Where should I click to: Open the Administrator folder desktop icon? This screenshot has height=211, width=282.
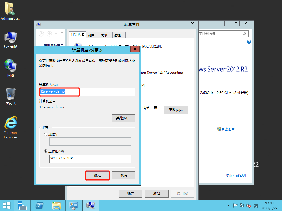pyautogui.click(x=10, y=11)
